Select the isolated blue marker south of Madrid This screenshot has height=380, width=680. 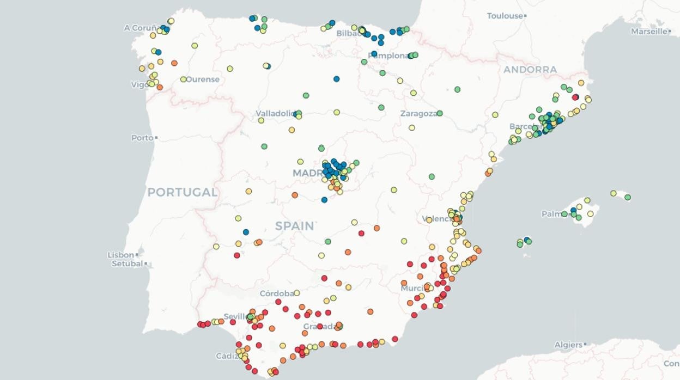324,200
